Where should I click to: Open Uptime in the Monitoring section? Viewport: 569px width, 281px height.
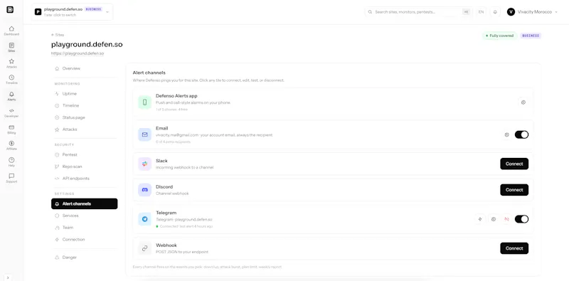click(x=84, y=94)
